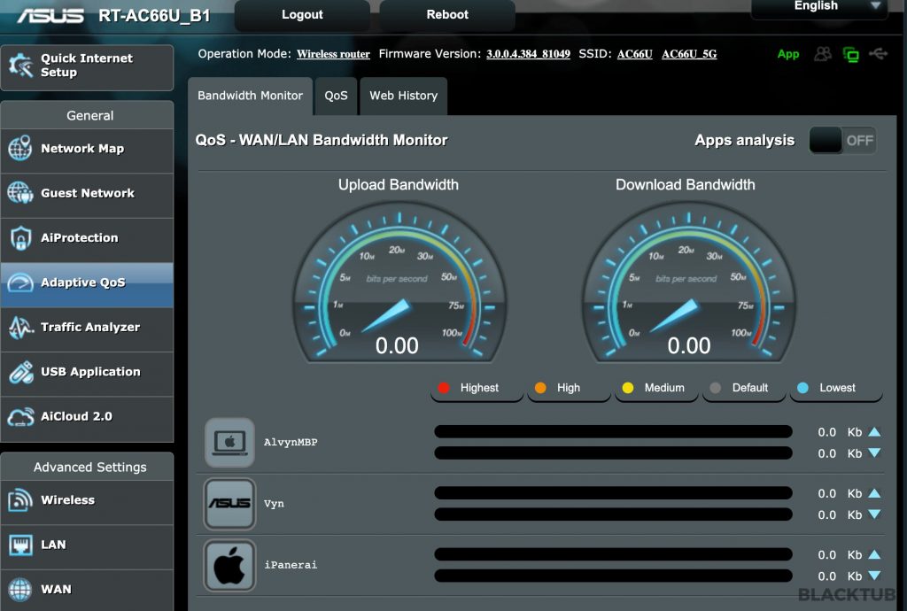The height and width of the screenshot is (611, 907).
Task: Select the AiProtection shield icon
Action: pyautogui.click(x=20, y=237)
